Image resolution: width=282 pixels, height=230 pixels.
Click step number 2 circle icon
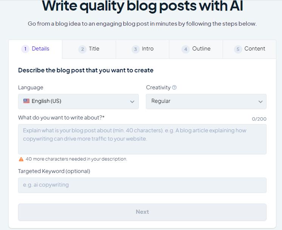point(82,49)
